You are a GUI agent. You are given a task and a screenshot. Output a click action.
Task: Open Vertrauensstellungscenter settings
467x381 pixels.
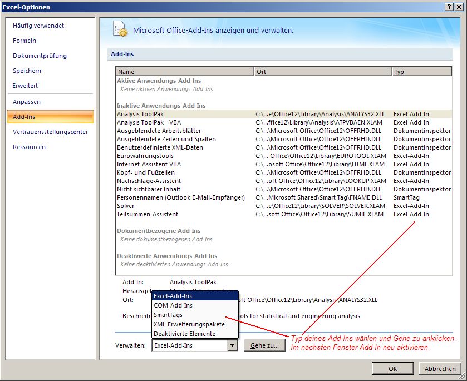coord(50,132)
